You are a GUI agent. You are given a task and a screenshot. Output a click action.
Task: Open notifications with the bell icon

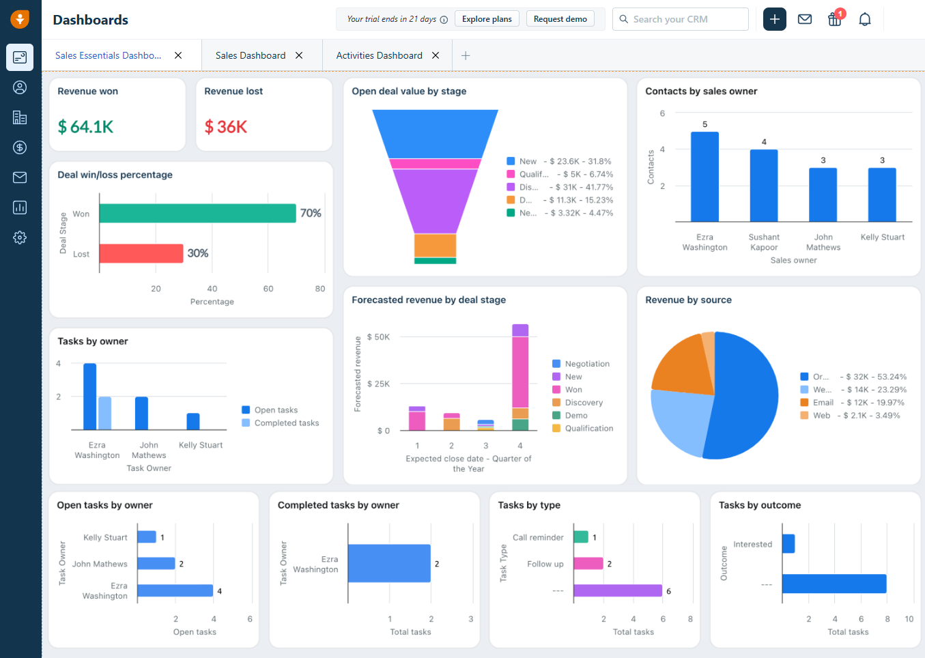864,19
